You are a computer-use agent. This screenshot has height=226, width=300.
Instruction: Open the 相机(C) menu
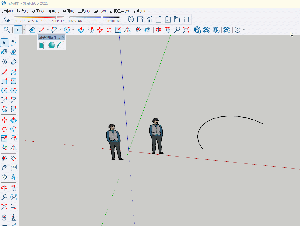coord(53,11)
